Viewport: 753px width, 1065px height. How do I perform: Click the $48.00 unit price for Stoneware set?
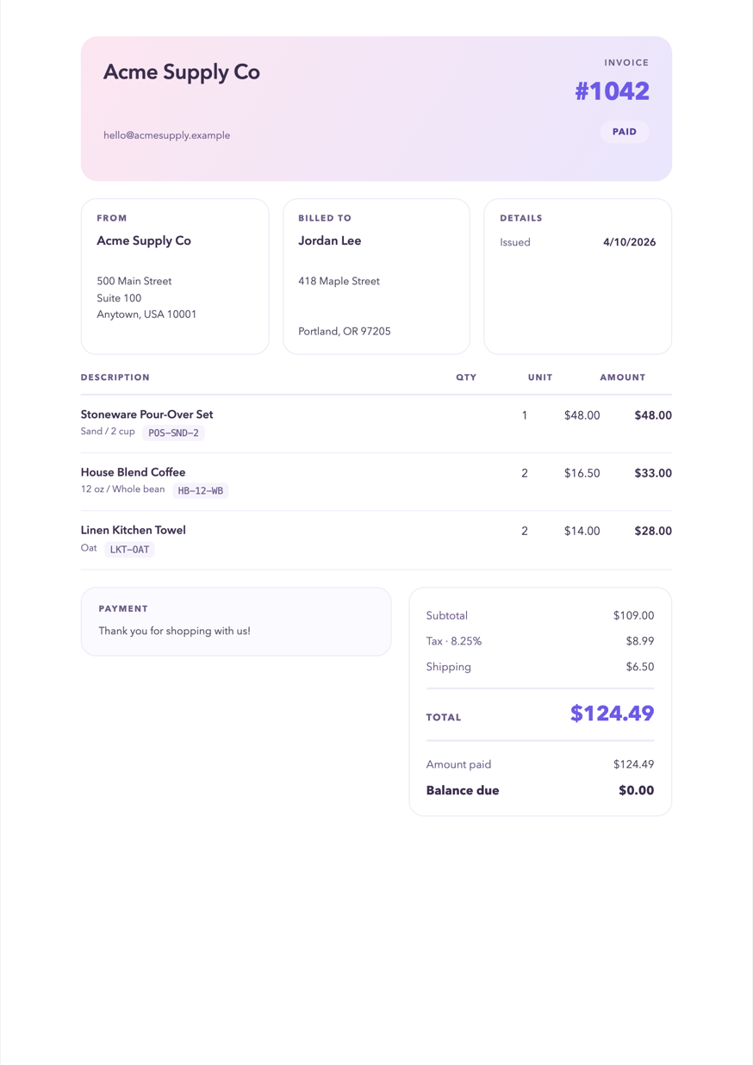point(582,415)
